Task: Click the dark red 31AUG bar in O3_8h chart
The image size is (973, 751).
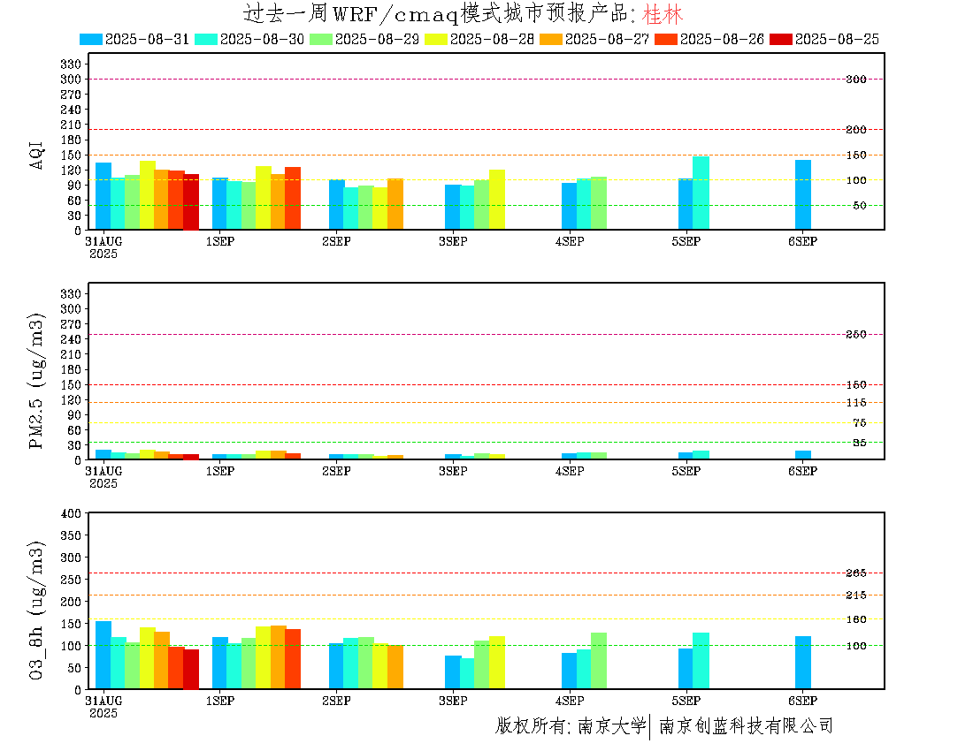Action: point(191,669)
